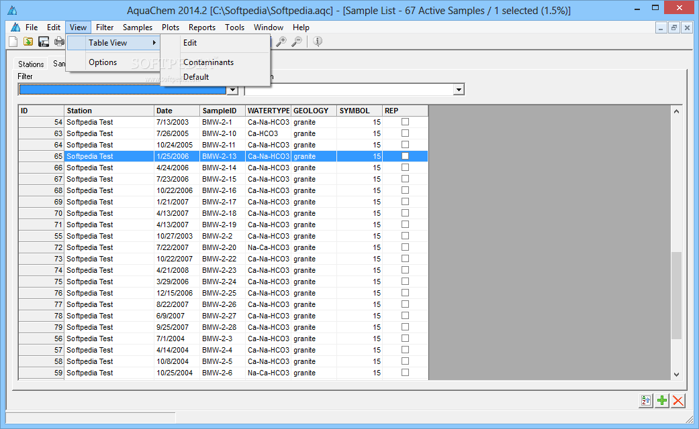This screenshot has height=429, width=699.
Task: Click the Open file folder toolbar icon
Action: 28,42
